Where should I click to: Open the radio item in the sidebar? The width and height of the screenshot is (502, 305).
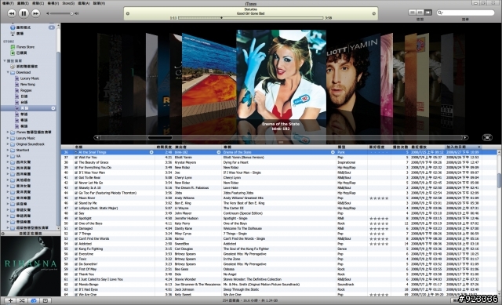(20, 34)
